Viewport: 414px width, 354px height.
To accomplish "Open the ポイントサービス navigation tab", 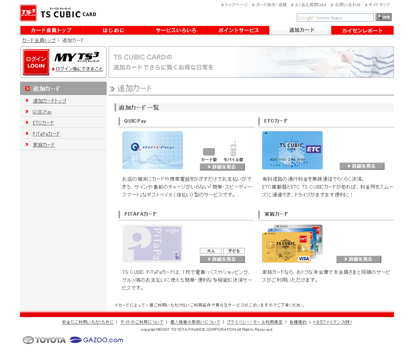I will coord(238,30).
